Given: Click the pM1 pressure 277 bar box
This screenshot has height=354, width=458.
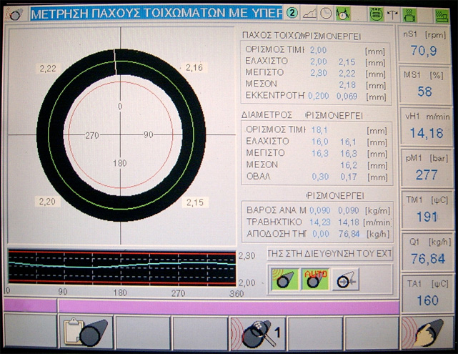Looking at the screenshot, I should (x=427, y=174).
